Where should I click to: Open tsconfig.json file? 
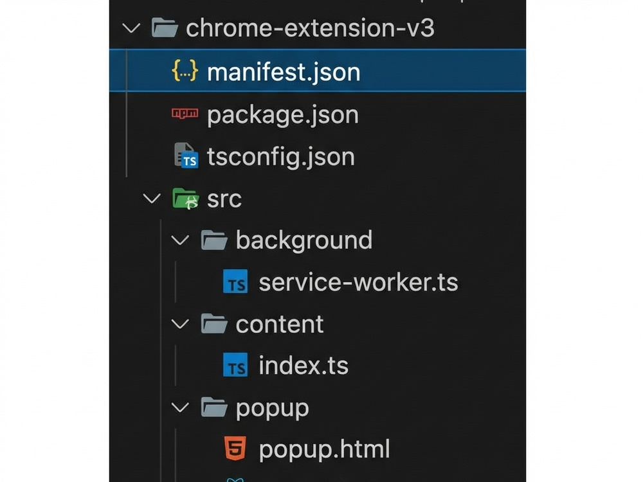click(280, 157)
